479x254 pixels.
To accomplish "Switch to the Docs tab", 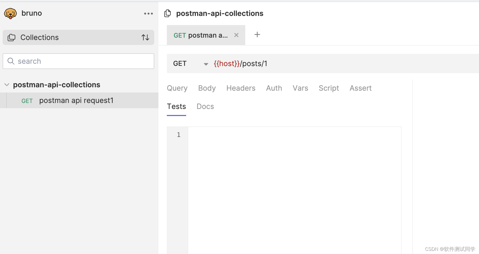I will (205, 107).
